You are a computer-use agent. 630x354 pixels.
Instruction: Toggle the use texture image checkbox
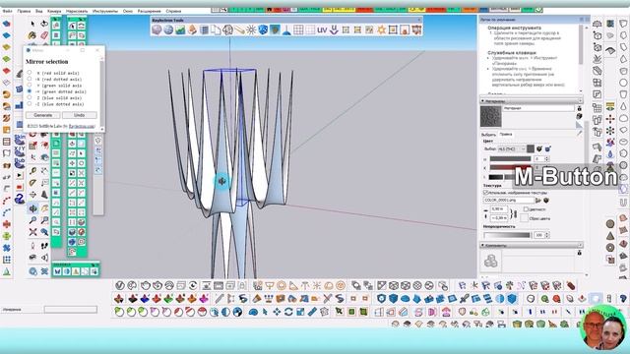(485, 193)
